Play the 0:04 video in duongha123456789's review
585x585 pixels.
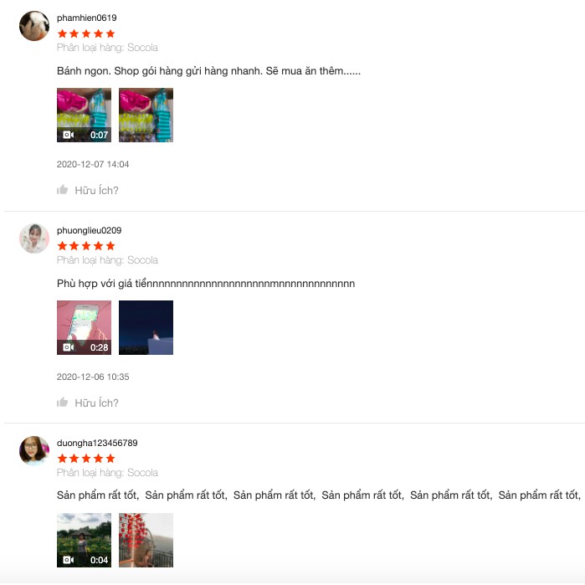(x=84, y=540)
